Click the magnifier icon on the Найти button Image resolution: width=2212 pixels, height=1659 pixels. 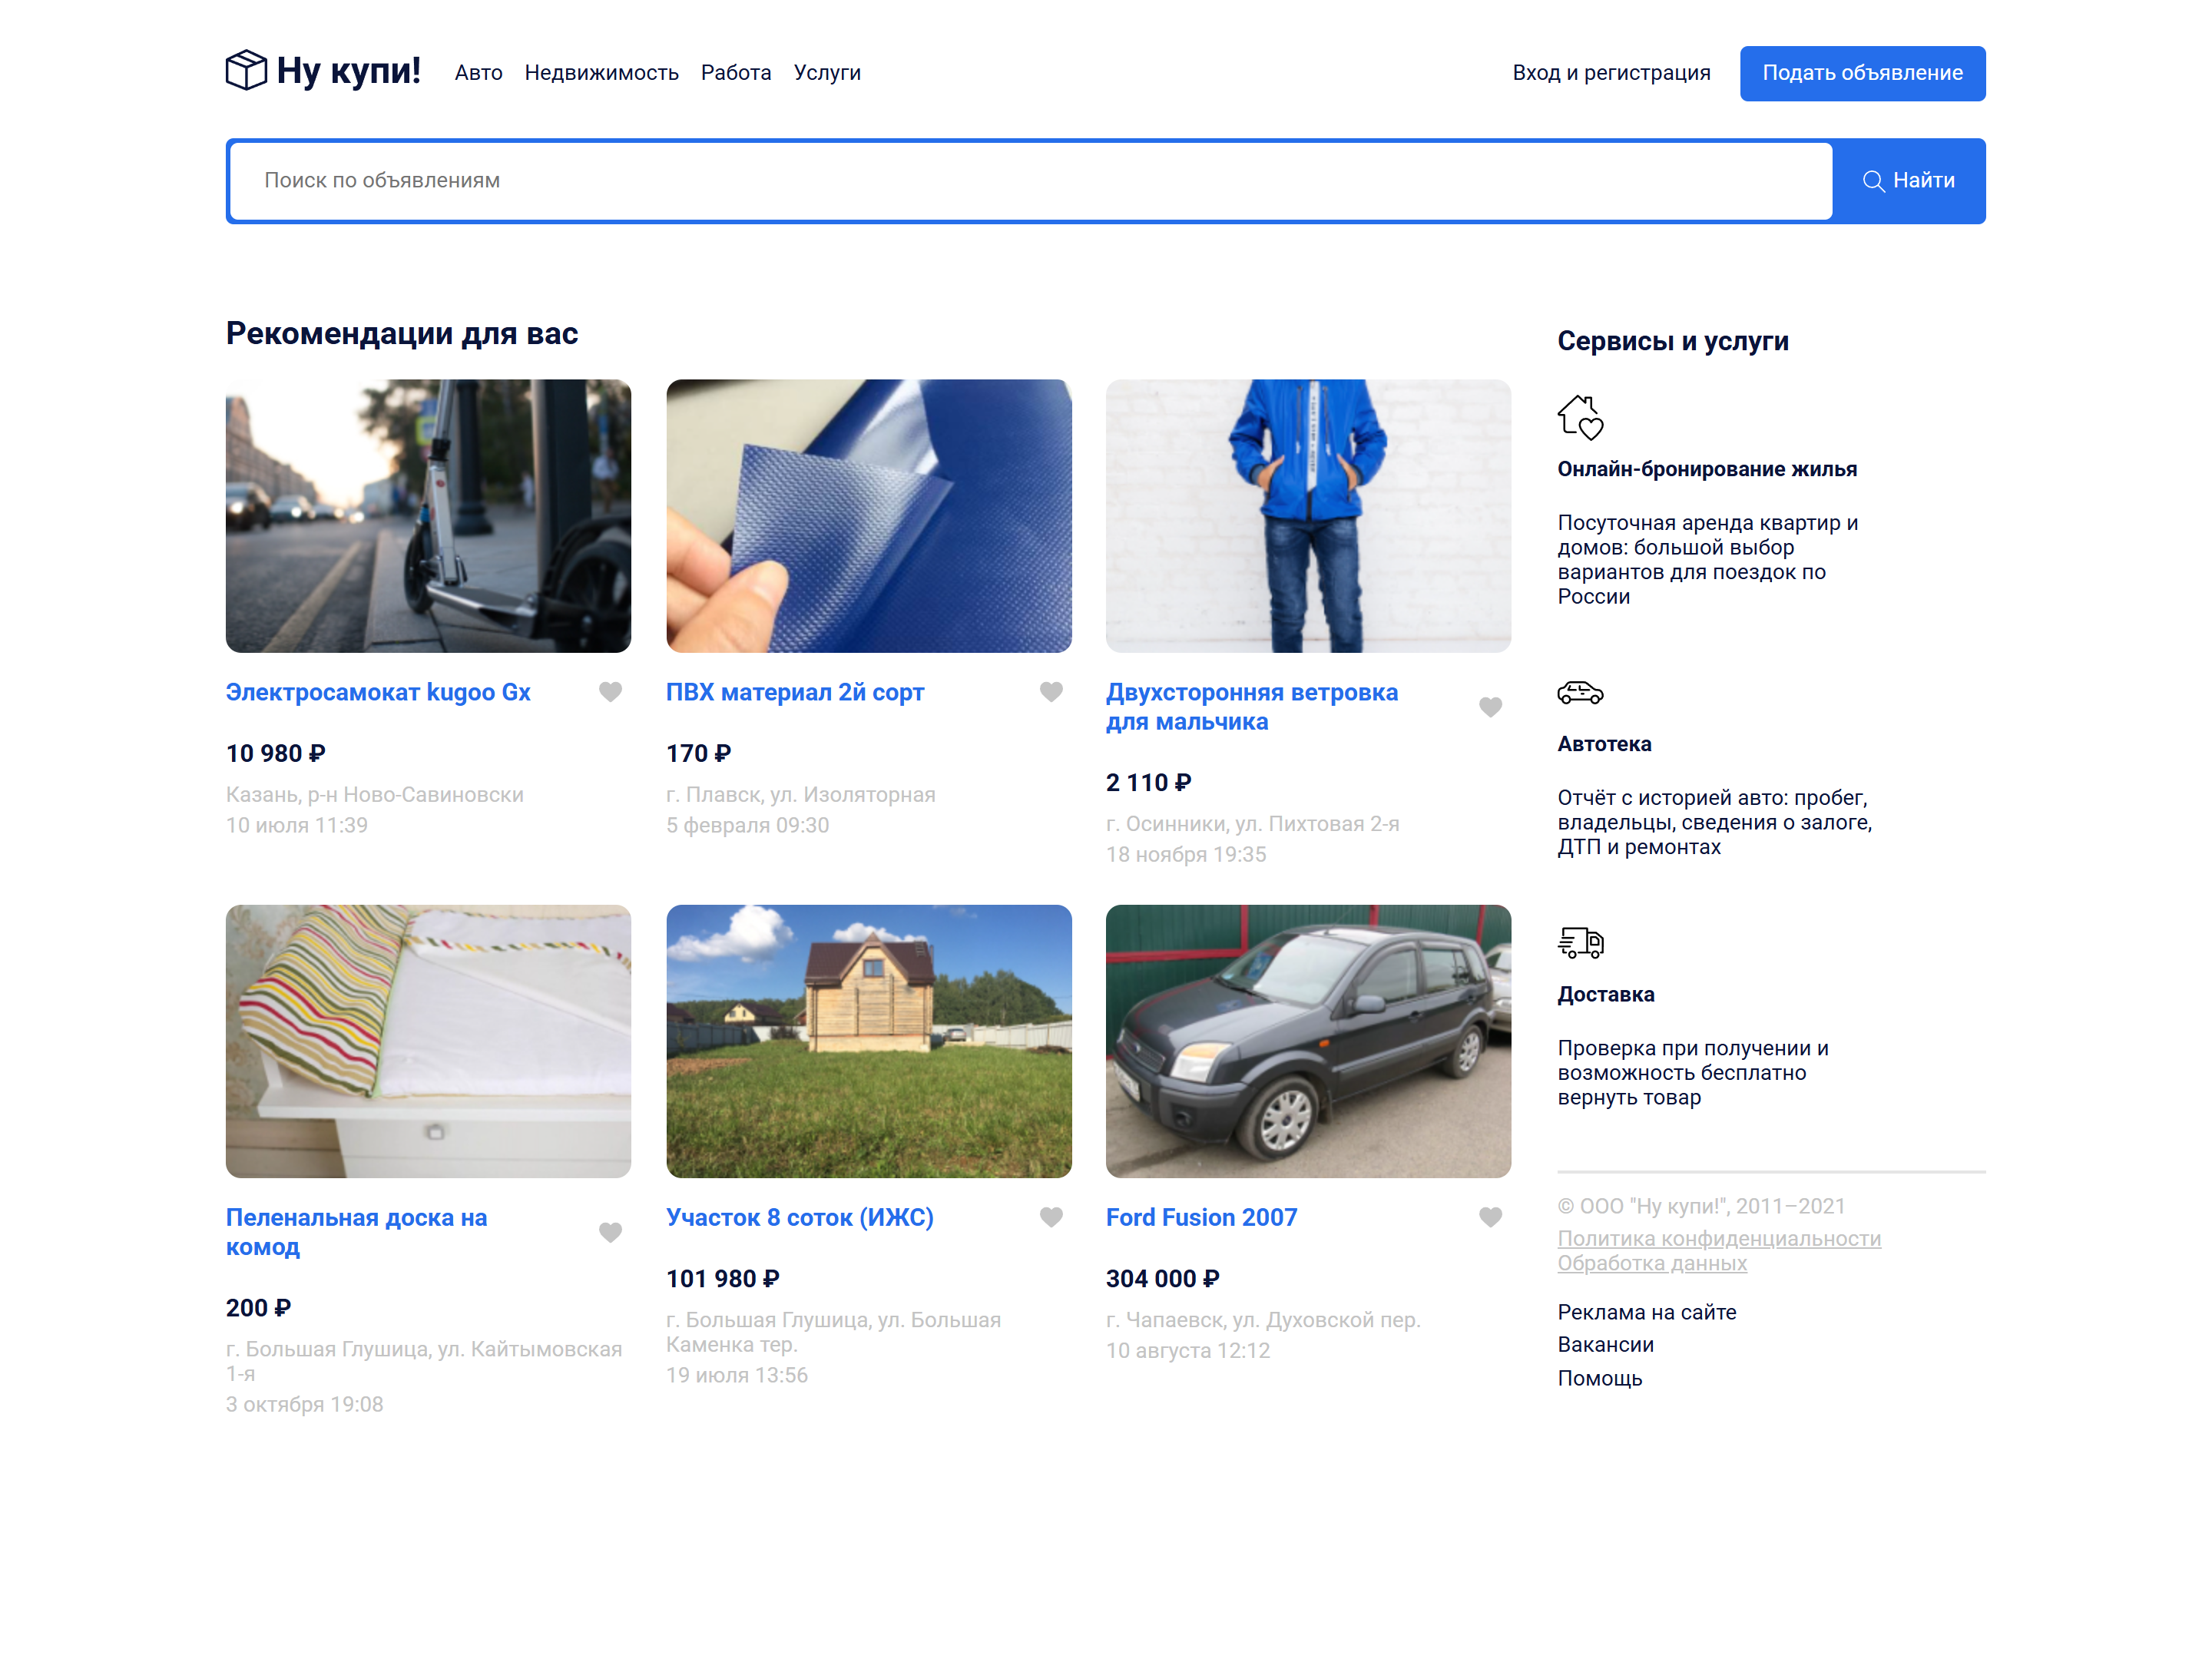coord(1873,181)
